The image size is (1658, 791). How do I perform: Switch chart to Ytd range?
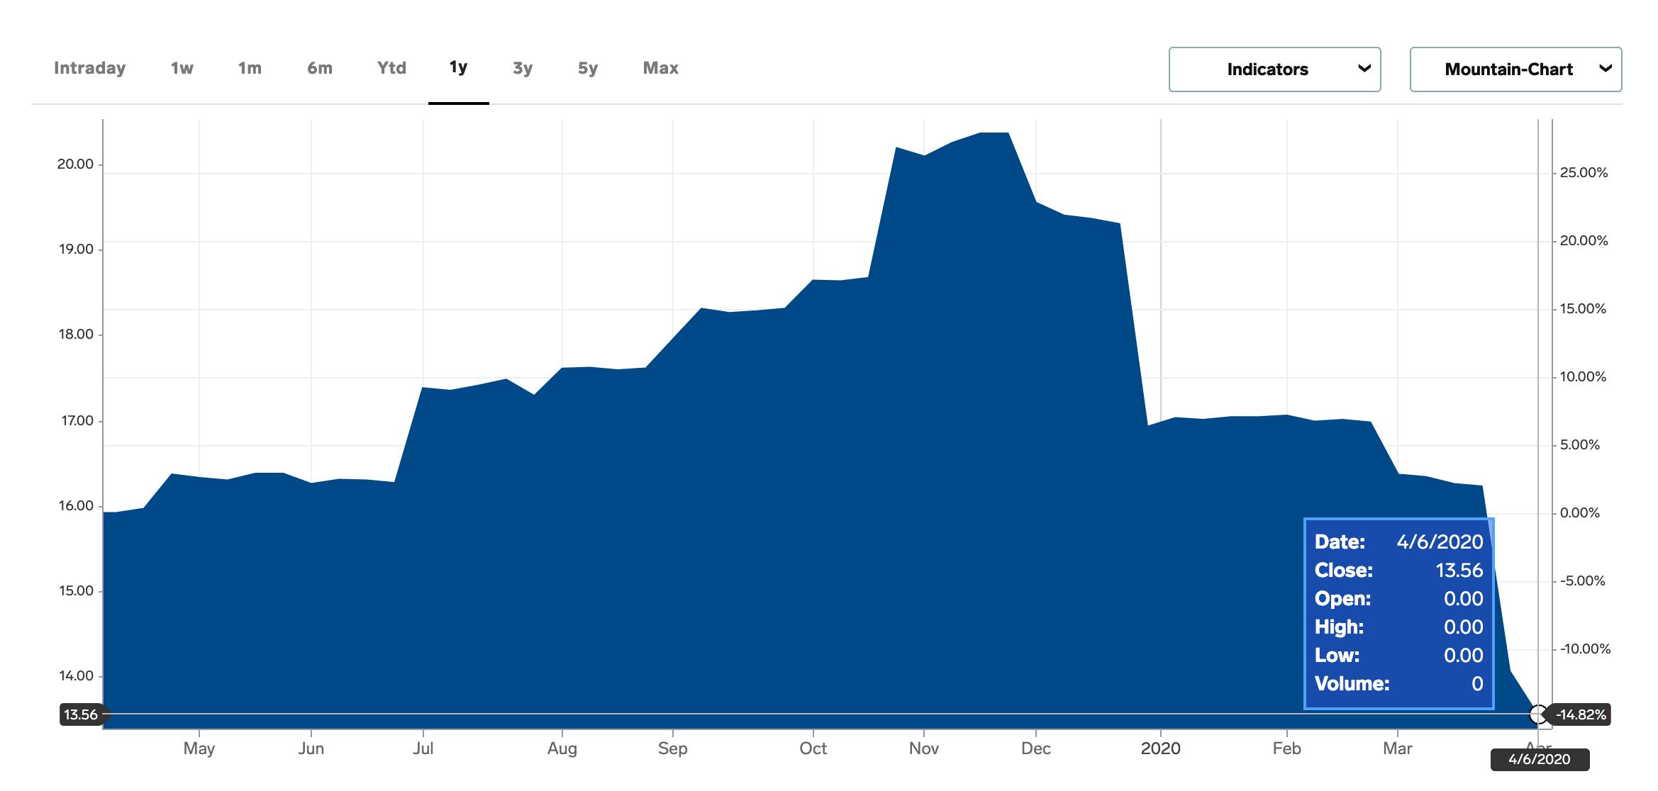click(x=391, y=68)
